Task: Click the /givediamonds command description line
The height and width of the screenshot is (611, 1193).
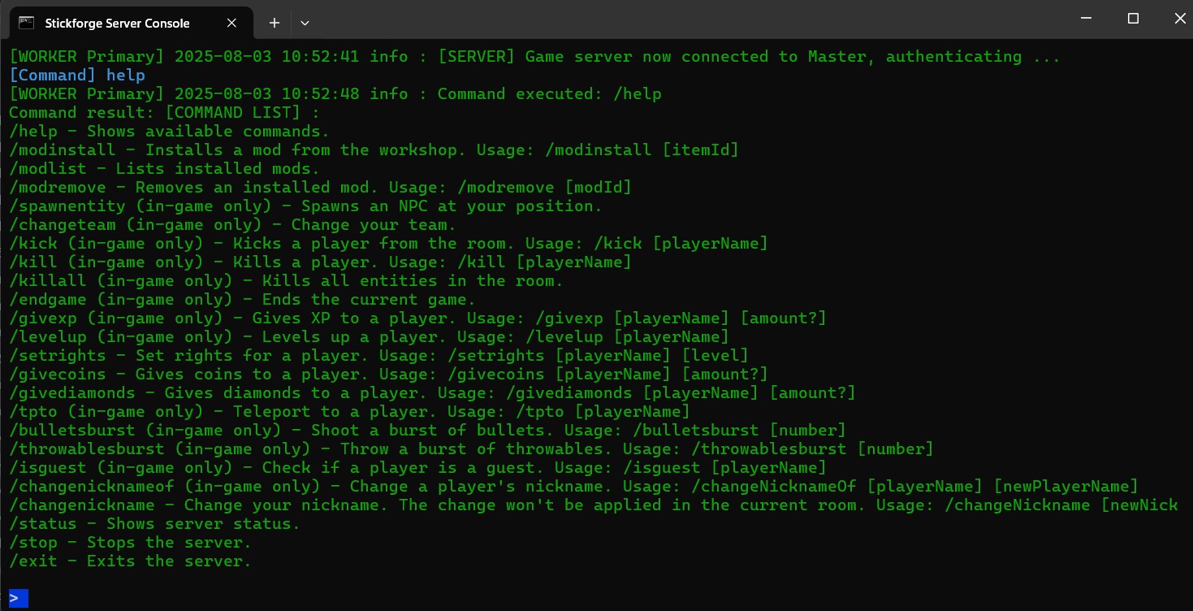Action: [432, 393]
